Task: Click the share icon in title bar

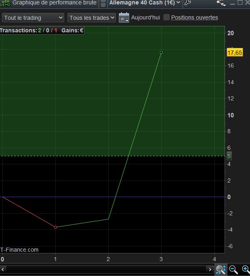Action: click(x=221, y=3)
